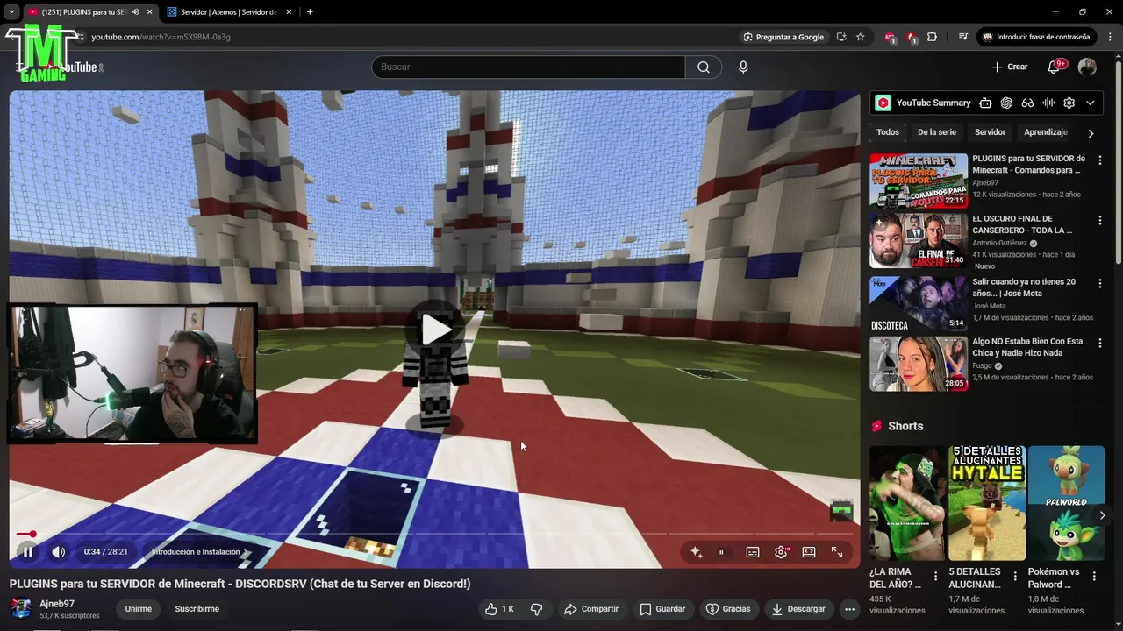
Task: Show more filter chips with arrow
Action: pyautogui.click(x=1091, y=133)
